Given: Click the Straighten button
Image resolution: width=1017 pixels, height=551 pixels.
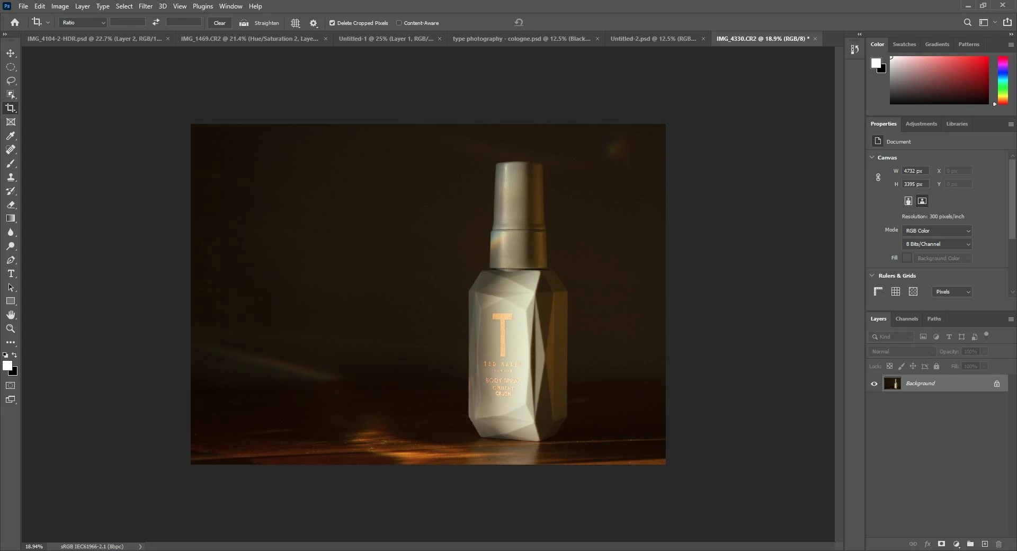Looking at the screenshot, I should point(260,23).
